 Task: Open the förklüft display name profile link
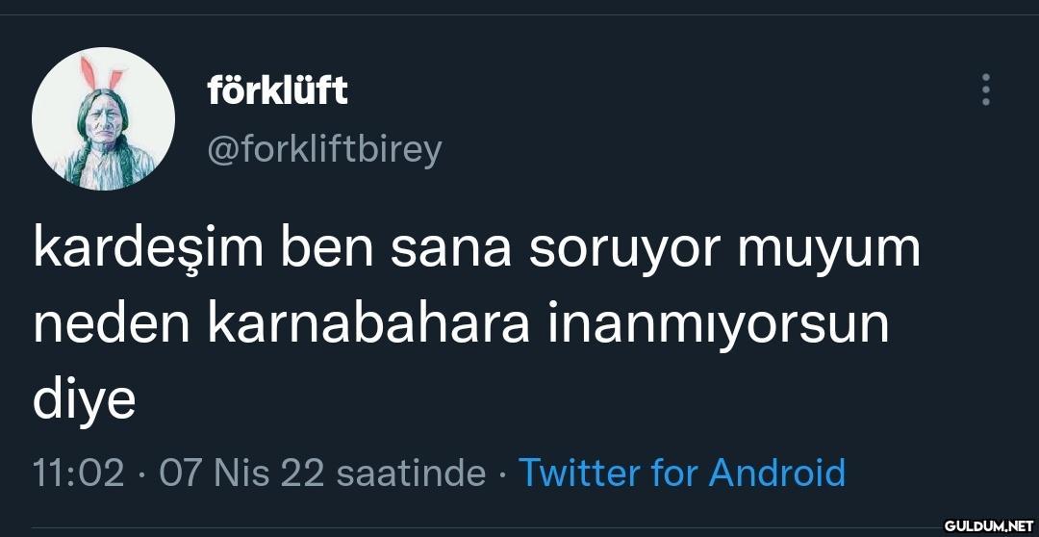pyautogui.click(x=277, y=90)
